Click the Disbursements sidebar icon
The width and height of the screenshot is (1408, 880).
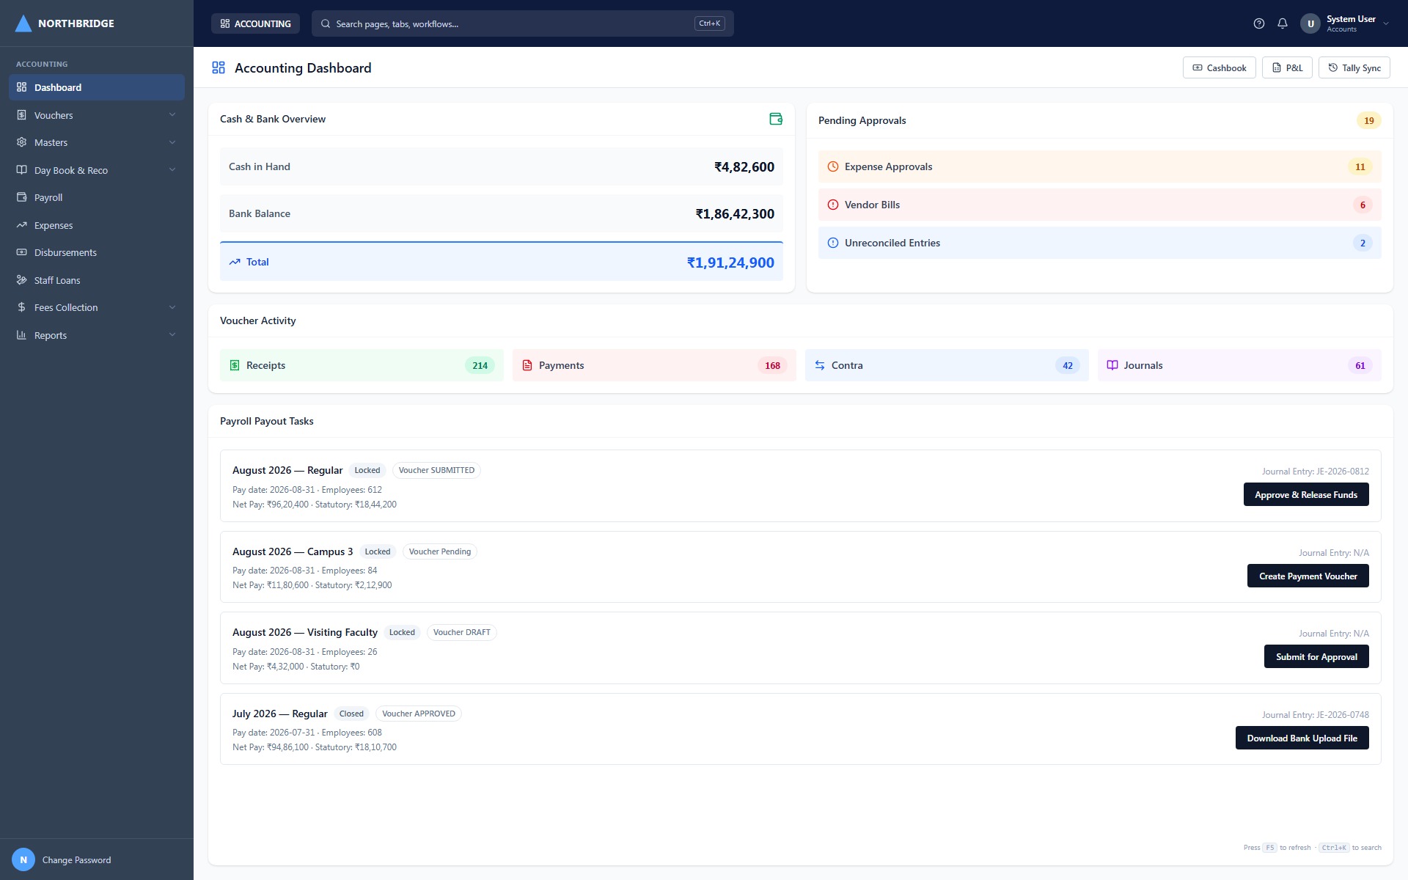click(x=21, y=252)
